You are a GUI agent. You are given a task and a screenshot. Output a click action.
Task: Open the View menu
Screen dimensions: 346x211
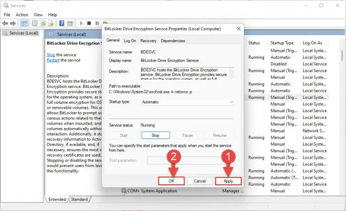coord(38,14)
